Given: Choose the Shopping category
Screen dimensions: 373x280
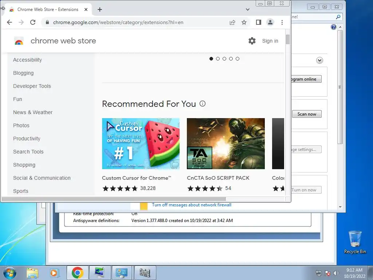Looking at the screenshot, I should tap(24, 165).
